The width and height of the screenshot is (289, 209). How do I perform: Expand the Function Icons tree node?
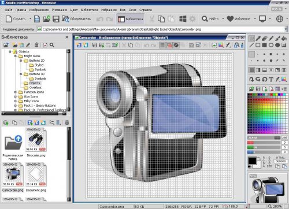coord(16,92)
